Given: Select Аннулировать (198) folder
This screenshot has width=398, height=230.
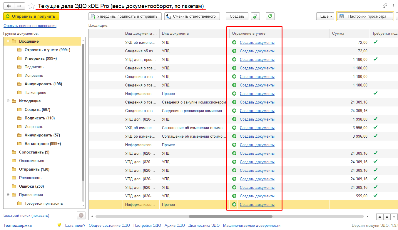Looking at the screenshot, I should 43,84.
